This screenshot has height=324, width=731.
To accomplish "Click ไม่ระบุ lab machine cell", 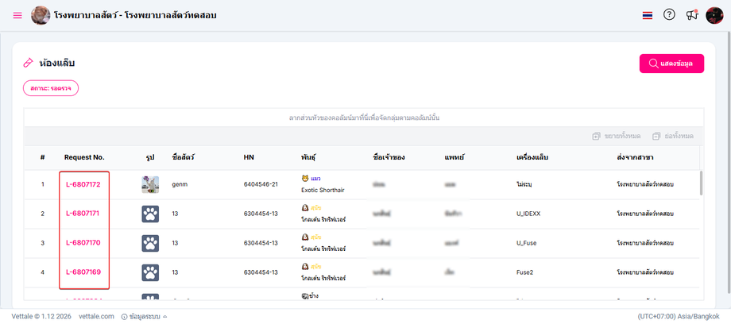I will pos(525,184).
